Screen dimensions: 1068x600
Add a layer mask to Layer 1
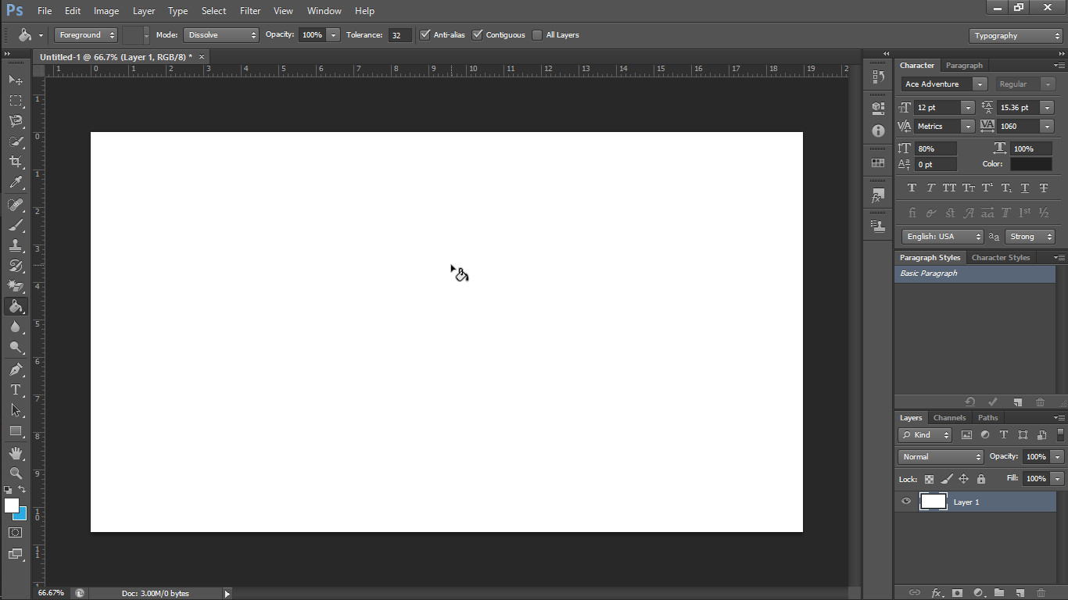(957, 593)
